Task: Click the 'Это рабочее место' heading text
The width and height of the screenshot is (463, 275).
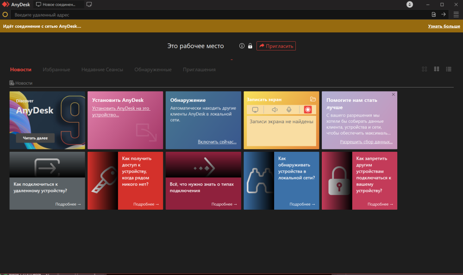Action: click(195, 46)
